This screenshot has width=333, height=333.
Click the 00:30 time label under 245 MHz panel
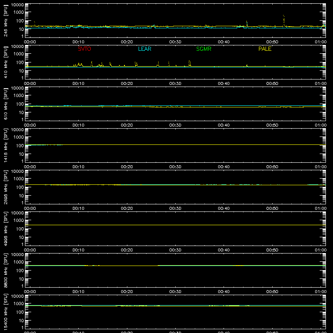[175, 42]
